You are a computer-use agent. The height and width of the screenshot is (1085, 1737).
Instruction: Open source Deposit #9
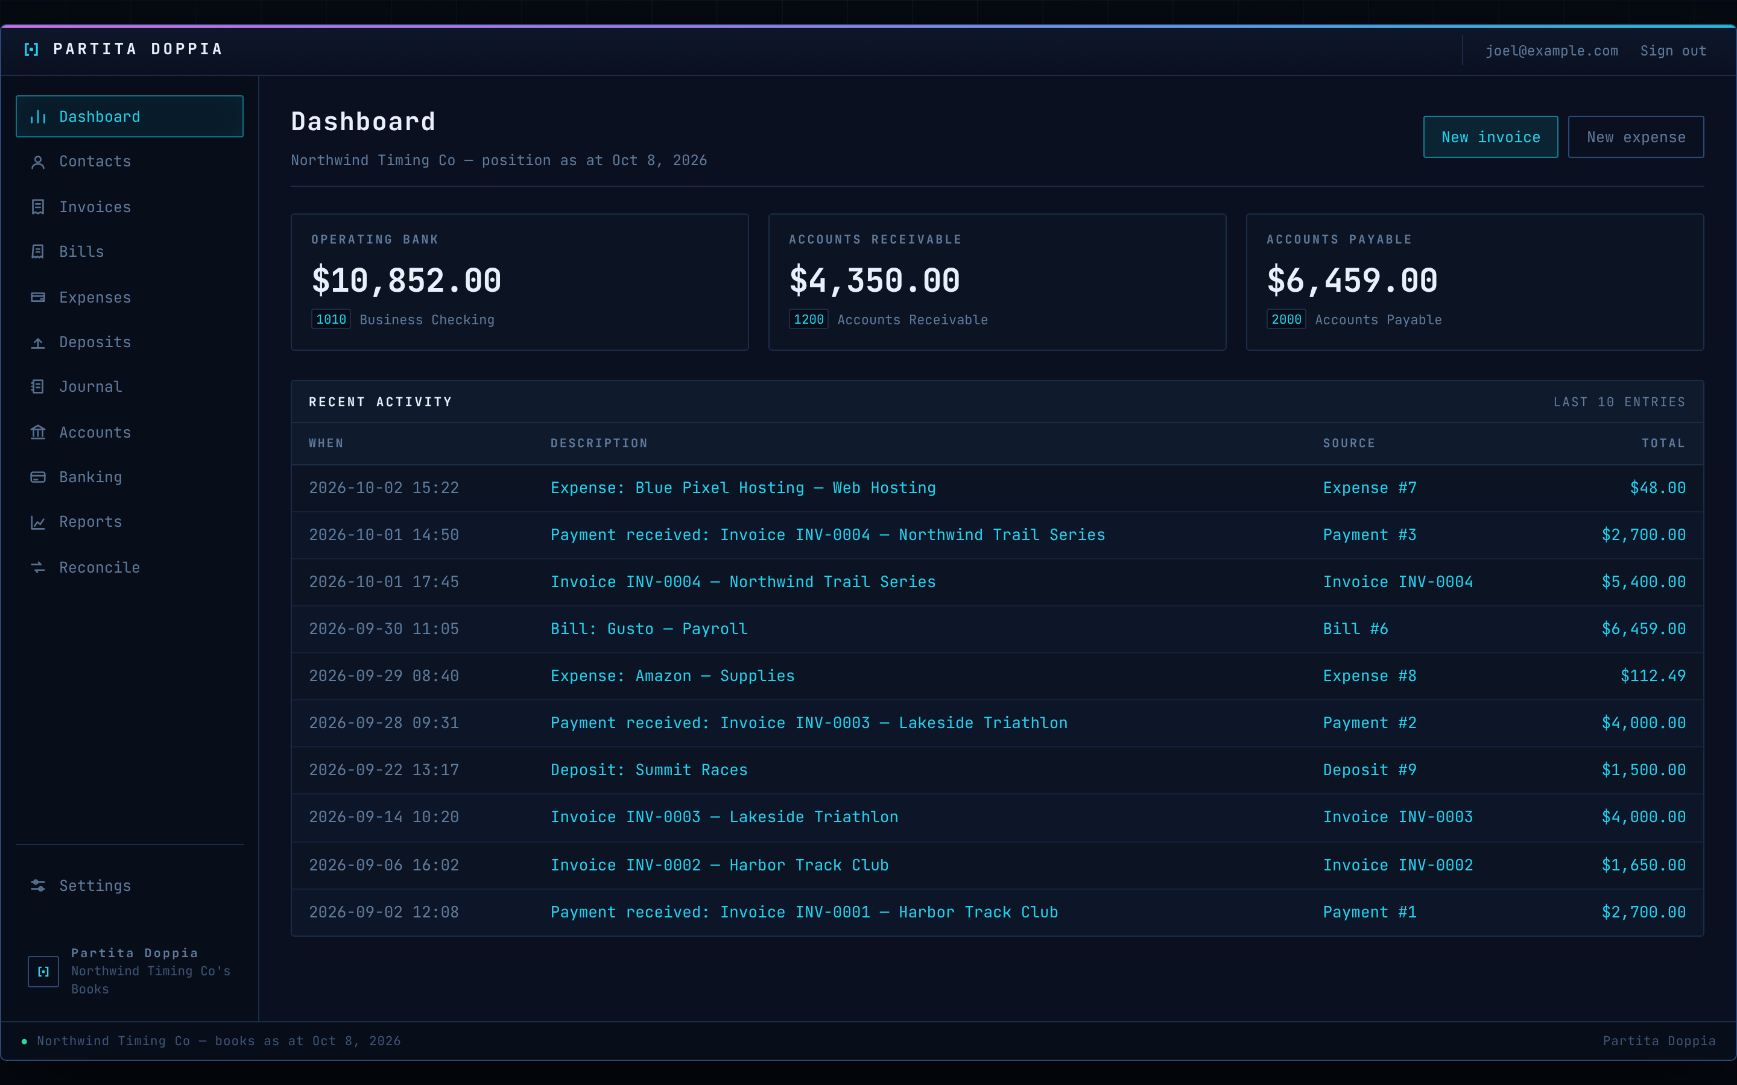coord(1370,770)
